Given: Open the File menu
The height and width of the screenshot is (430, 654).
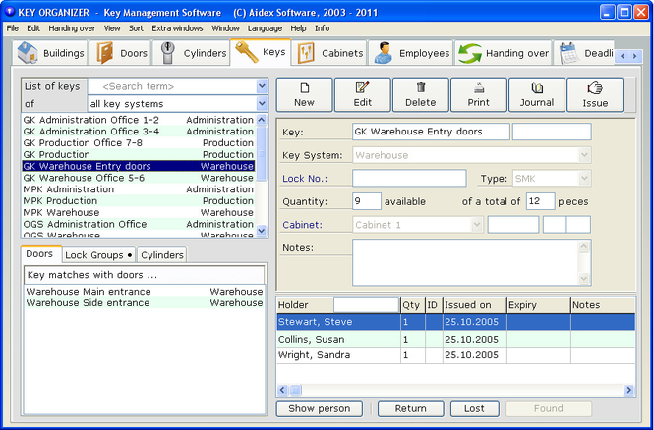Looking at the screenshot, I should click(13, 28).
